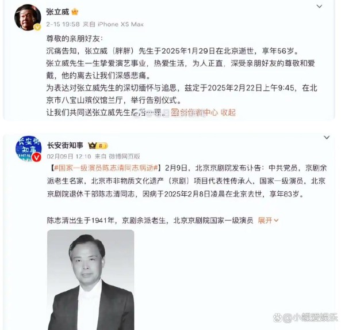Open hashtag 国家一级演员陈志清同志病逝
Viewport: 345px width, 330px height.
(106, 168)
